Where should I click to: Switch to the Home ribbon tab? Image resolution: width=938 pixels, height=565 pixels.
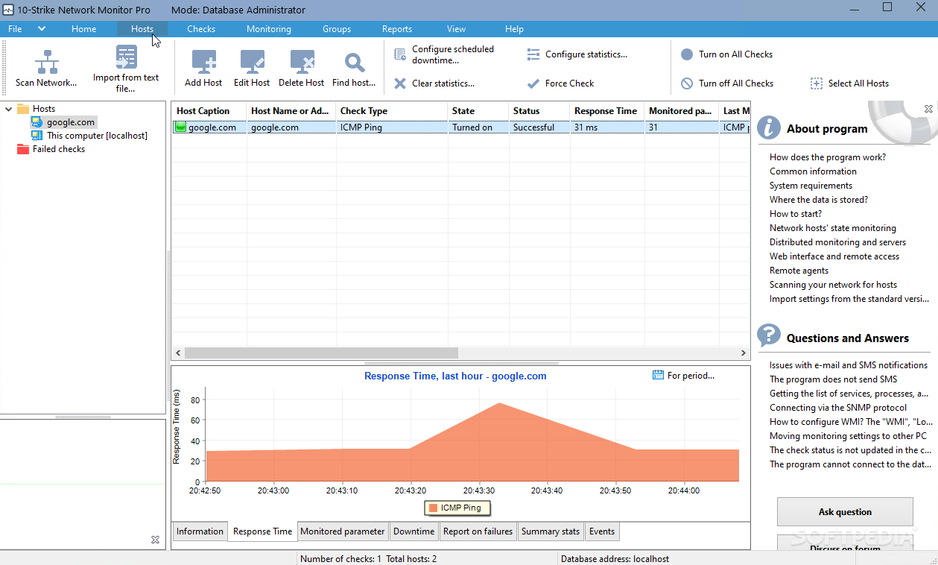pos(84,29)
